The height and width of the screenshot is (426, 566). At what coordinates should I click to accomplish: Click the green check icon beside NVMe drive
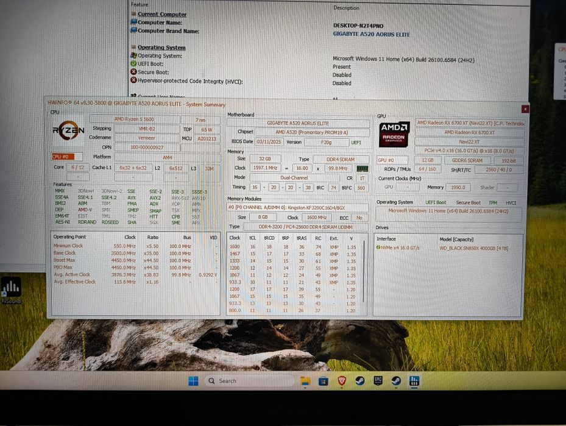[x=378, y=247]
